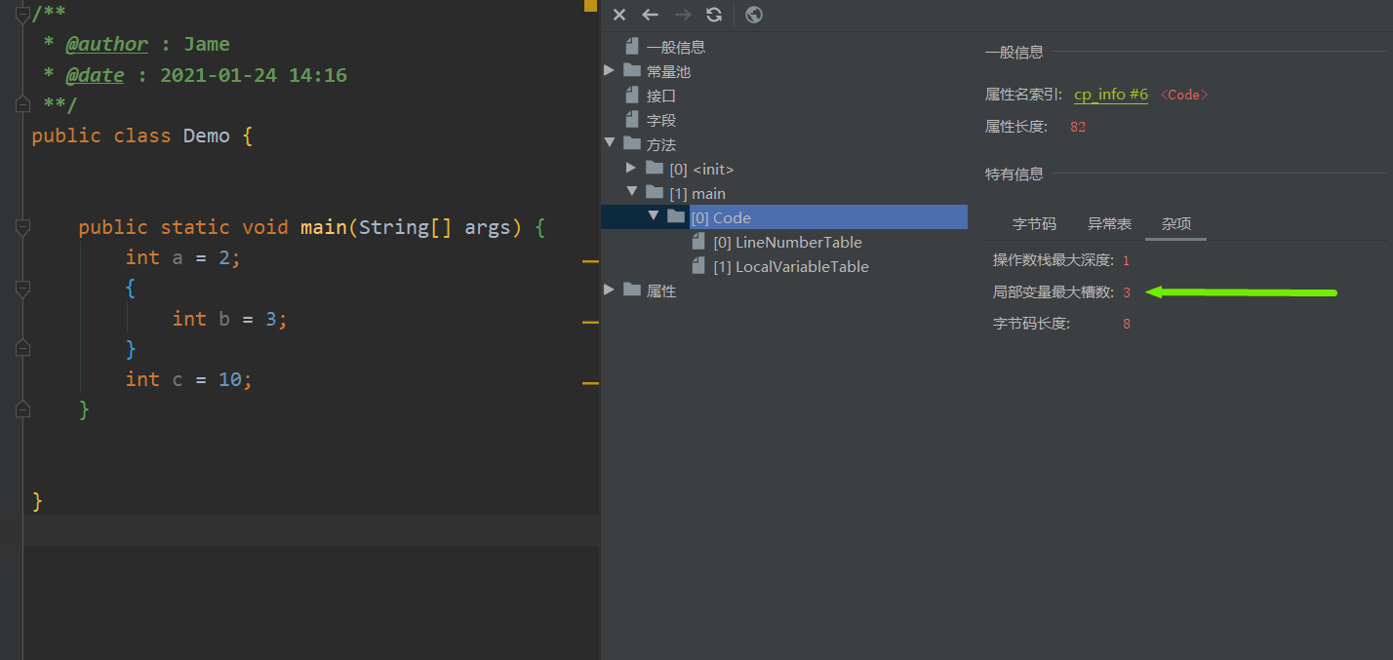Reload the class file with refresh icon
The image size is (1393, 660).
(714, 15)
